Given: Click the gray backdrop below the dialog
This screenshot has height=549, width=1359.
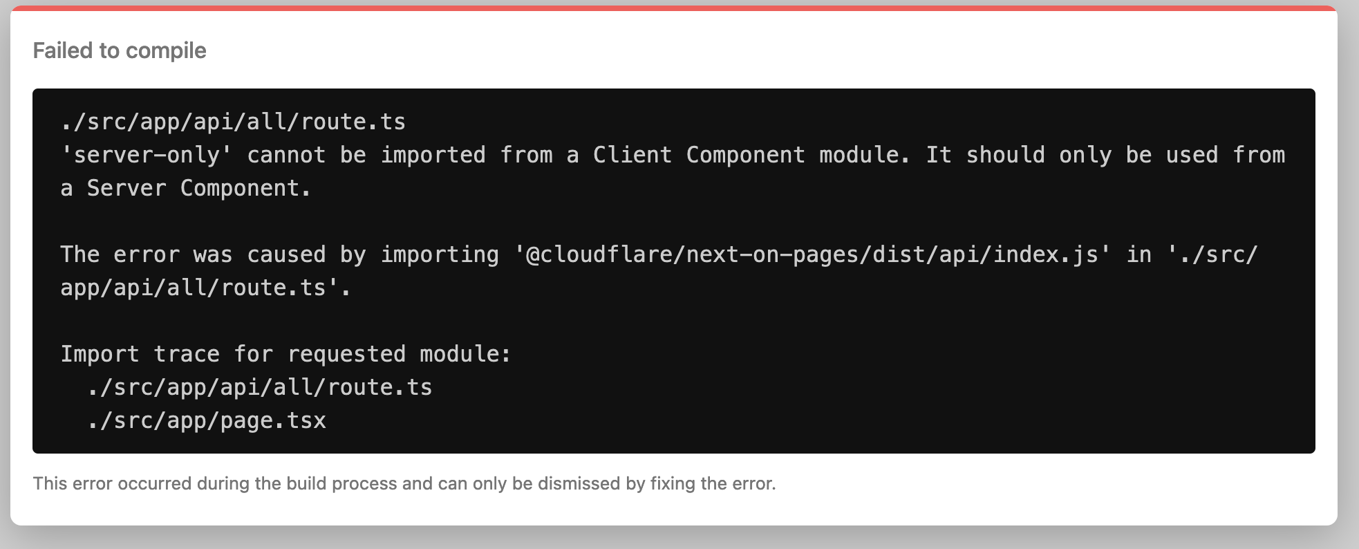Looking at the screenshot, I should coord(674,538).
